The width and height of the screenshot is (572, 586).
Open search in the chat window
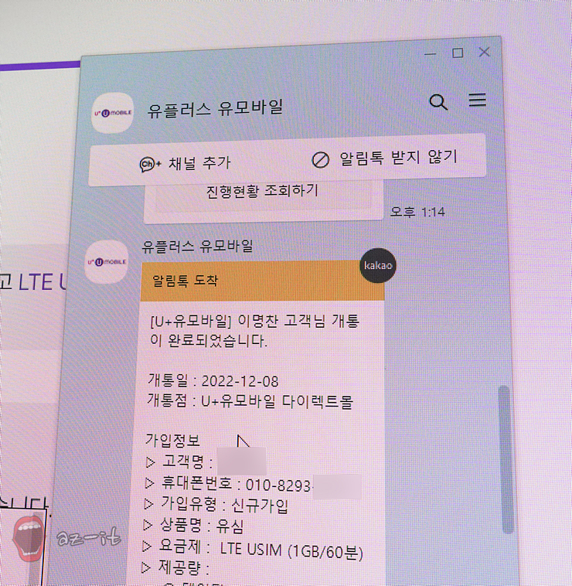(x=438, y=102)
